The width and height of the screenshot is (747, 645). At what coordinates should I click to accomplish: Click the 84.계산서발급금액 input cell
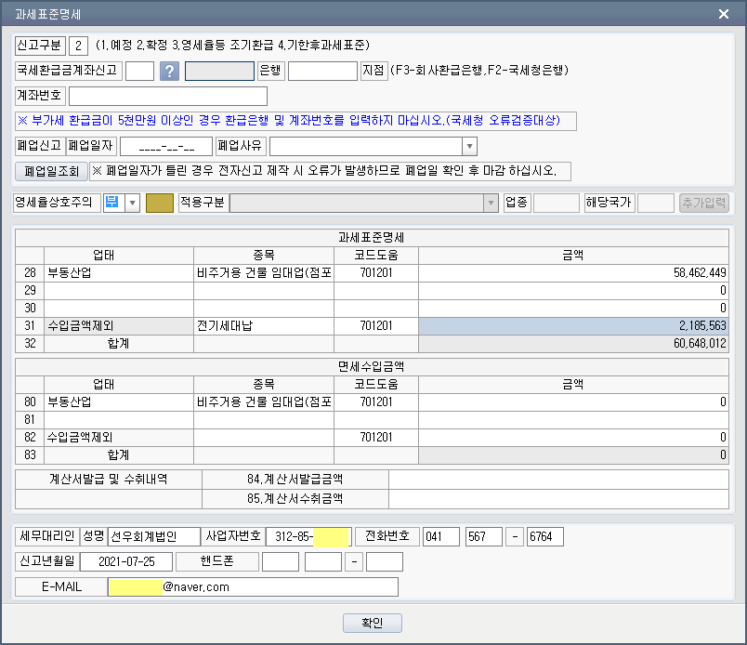pos(557,480)
